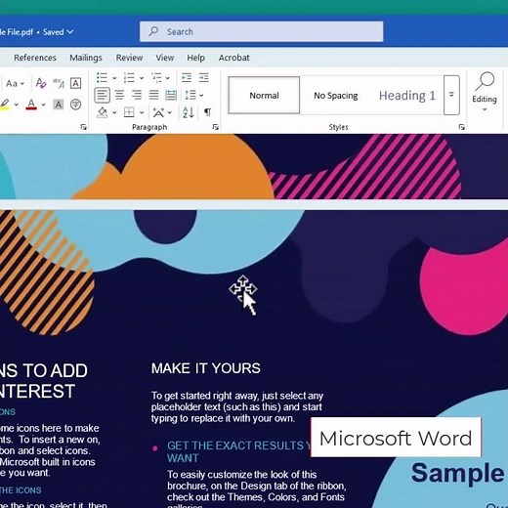Open the Mailings tab

[86, 58]
